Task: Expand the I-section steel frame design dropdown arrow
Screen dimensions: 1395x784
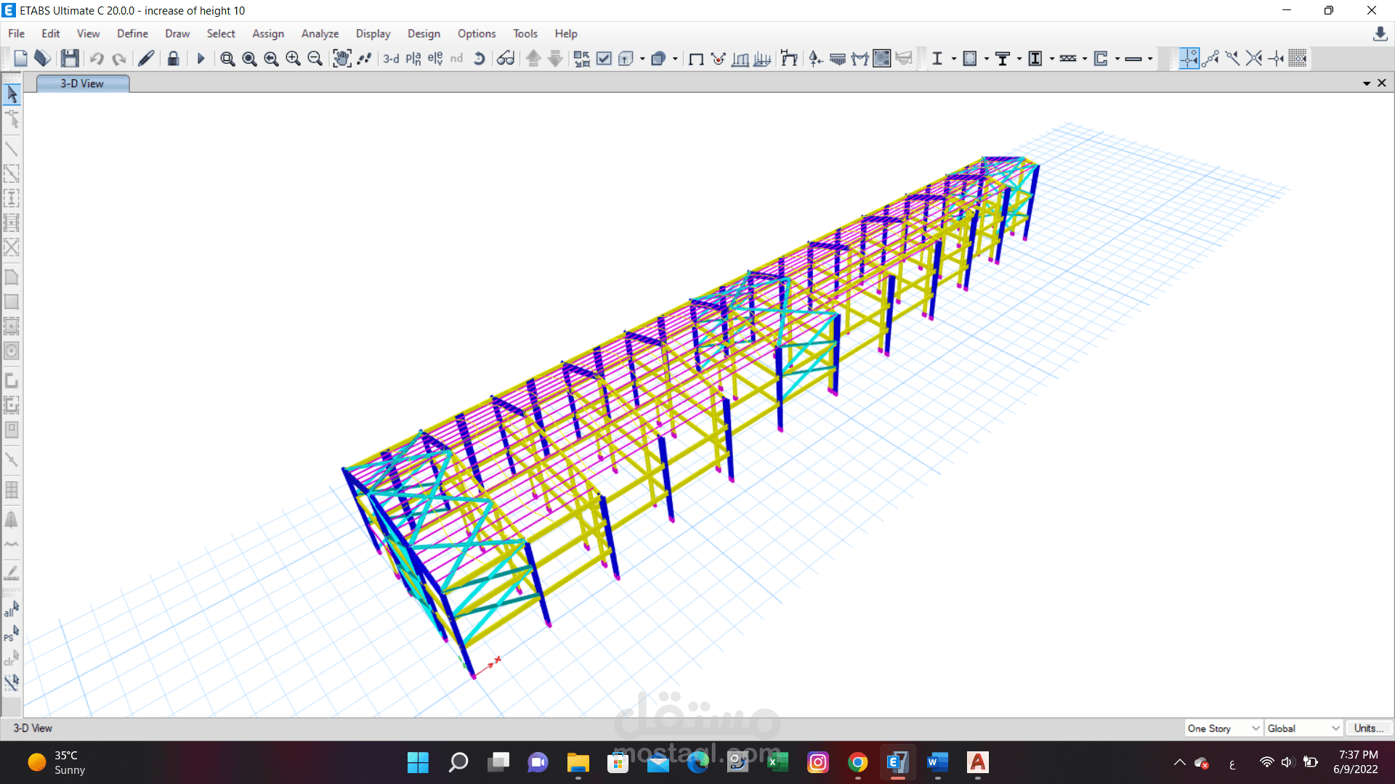Action: point(953,59)
